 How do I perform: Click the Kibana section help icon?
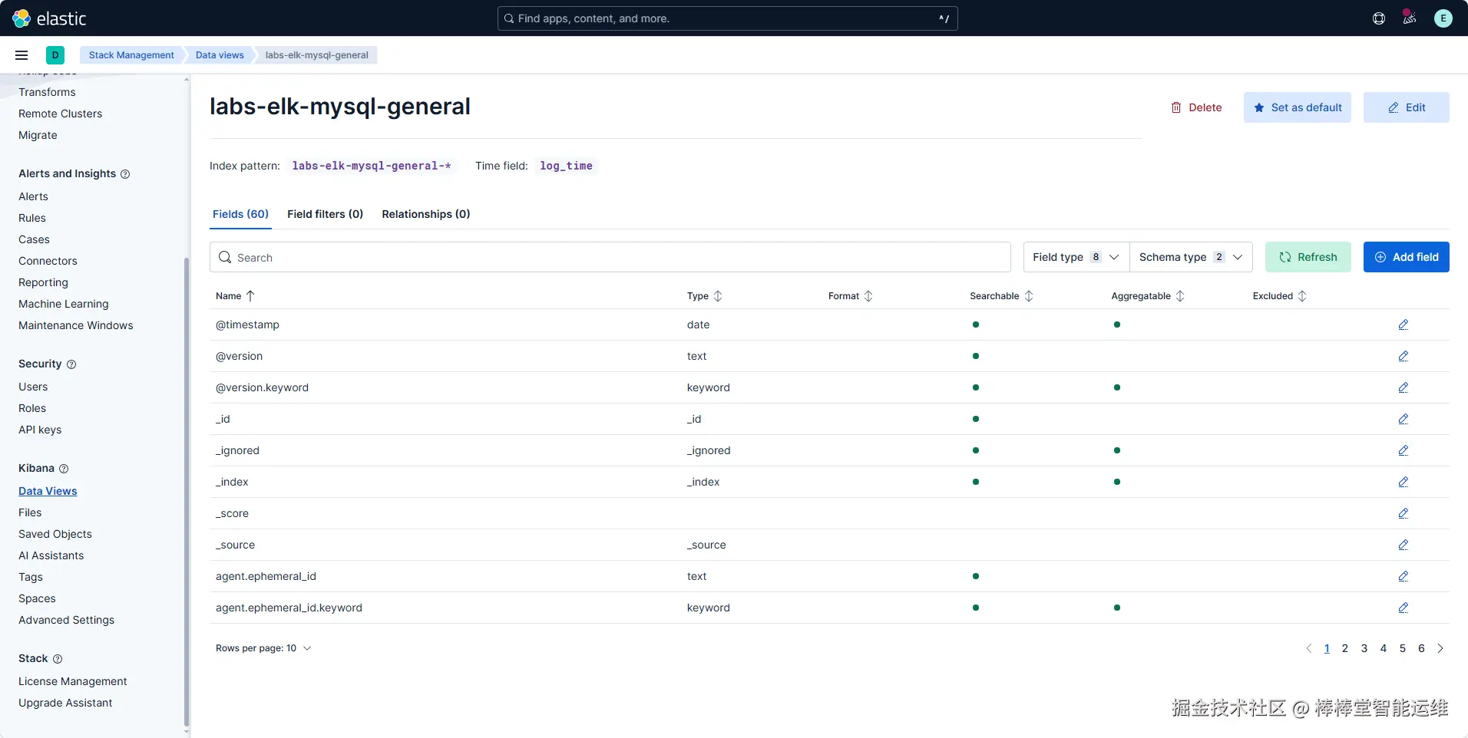point(64,469)
